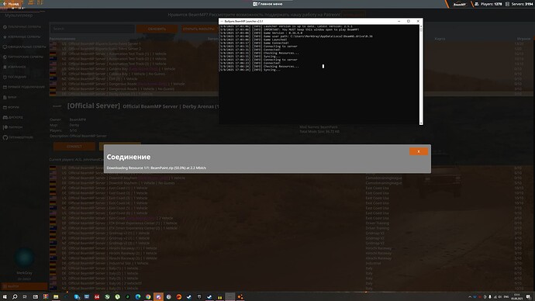Close the Соединение connection dialog

(x=419, y=151)
